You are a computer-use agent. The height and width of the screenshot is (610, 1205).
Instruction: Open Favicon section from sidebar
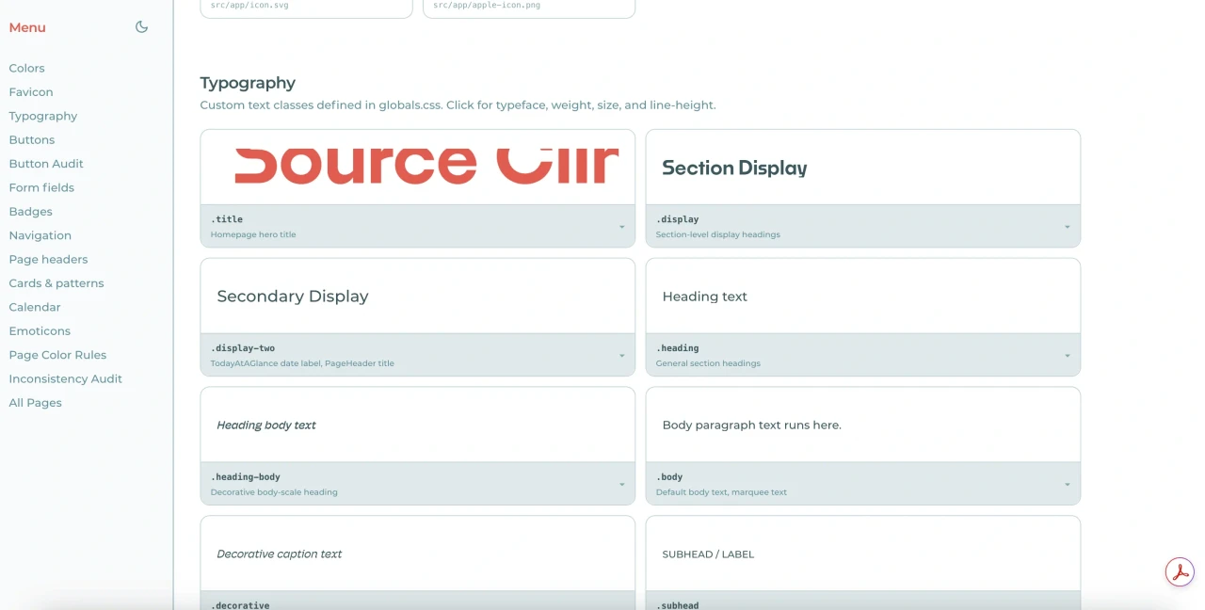coord(31,92)
